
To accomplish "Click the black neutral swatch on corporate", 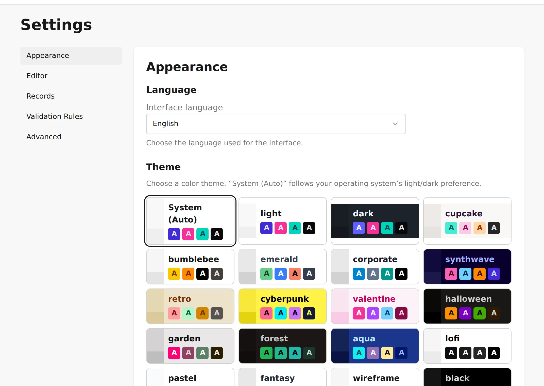I will [401, 274].
